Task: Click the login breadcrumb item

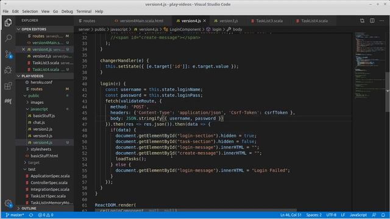Action: click(216, 29)
